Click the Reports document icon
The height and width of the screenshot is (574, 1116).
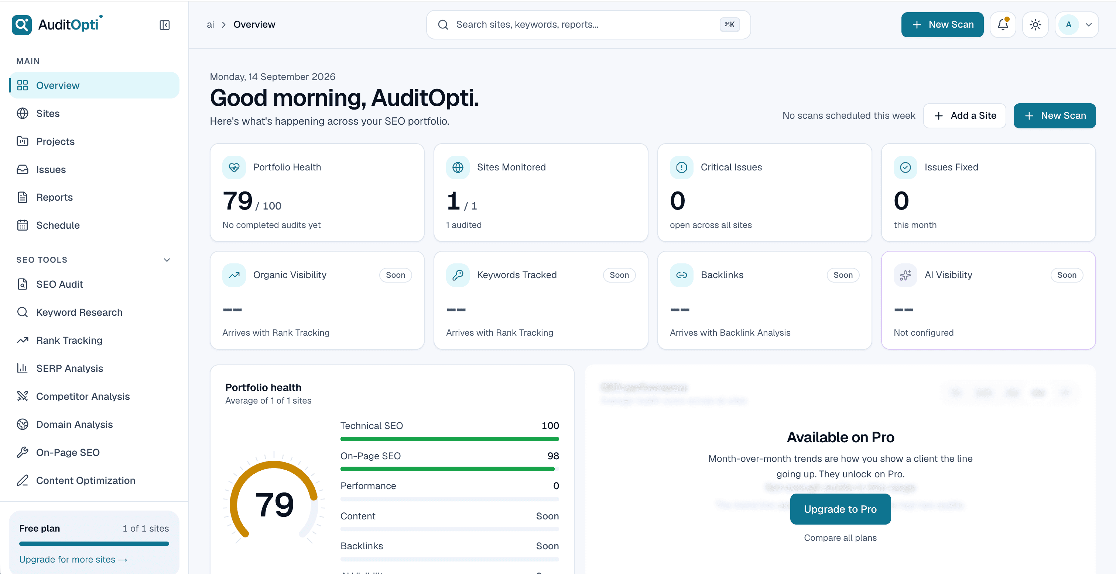pos(23,197)
